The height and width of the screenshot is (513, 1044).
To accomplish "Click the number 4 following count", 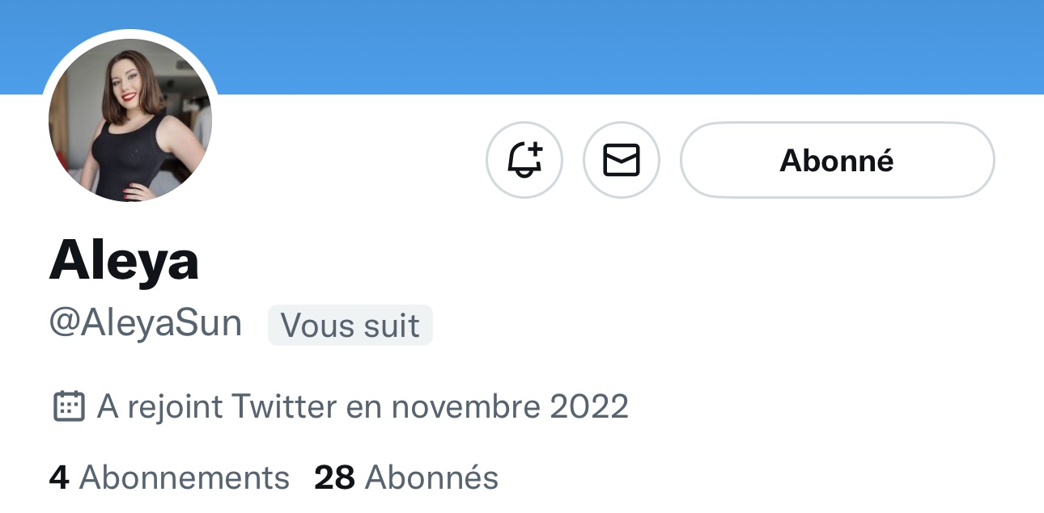I will (58, 477).
